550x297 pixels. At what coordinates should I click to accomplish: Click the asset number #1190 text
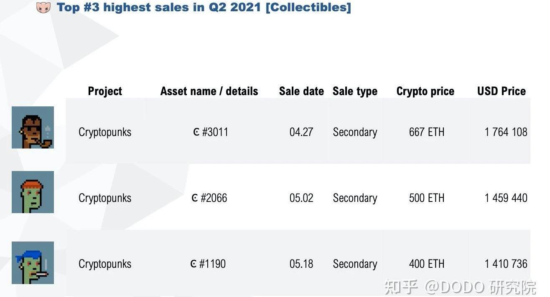click(212, 264)
